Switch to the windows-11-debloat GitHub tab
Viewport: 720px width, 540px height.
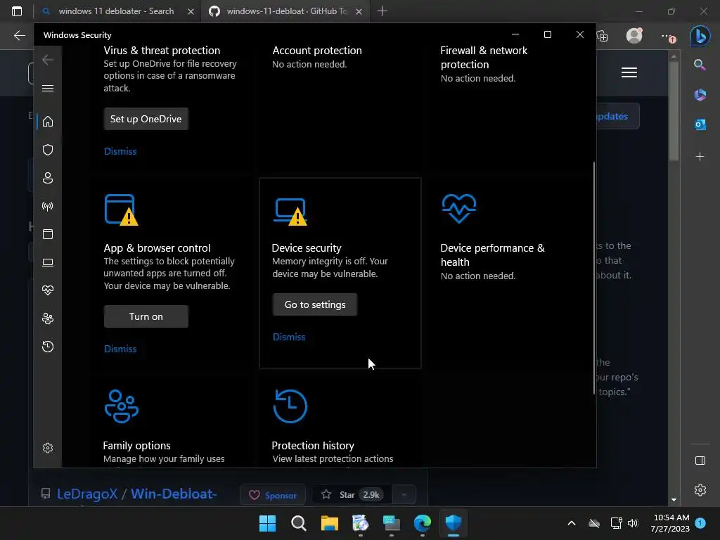pyautogui.click(x=287, y=11)
